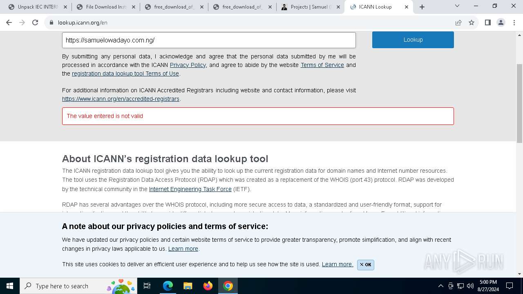Launch Firefox from taskbar
This screenshot has width=523, height=294.
(208, 286)
